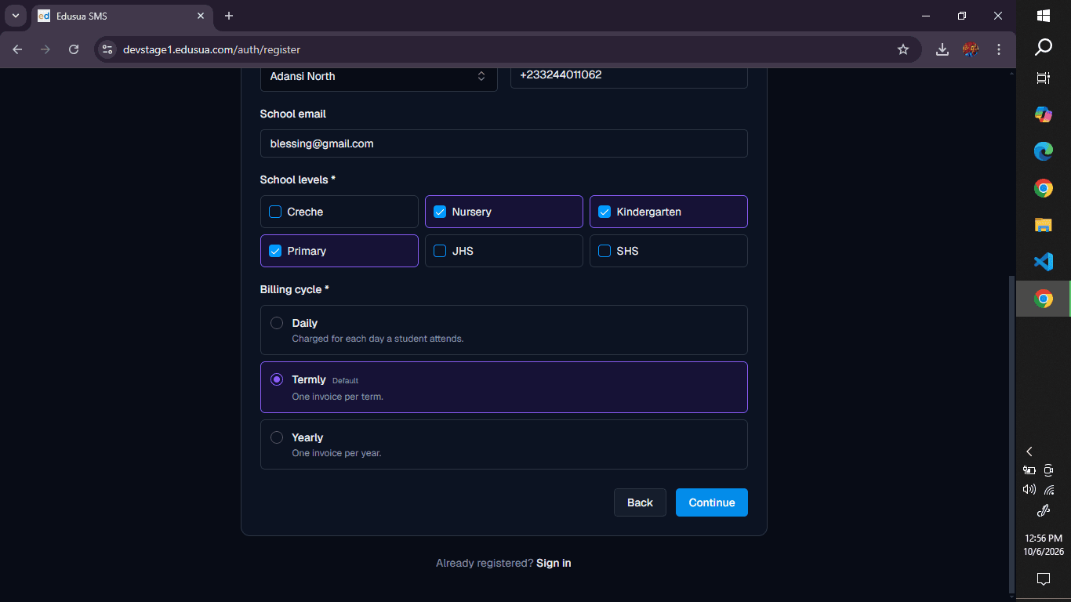Open the Windows Start menu
This screenshot has width=1071, height=602.
[1044, 16]
